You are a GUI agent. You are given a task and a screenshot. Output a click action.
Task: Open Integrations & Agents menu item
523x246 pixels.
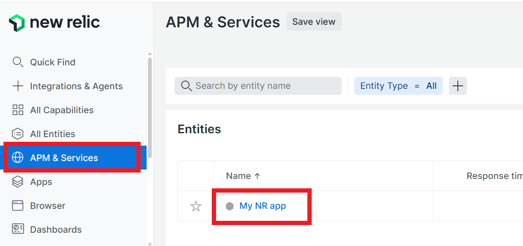[76, 86]
